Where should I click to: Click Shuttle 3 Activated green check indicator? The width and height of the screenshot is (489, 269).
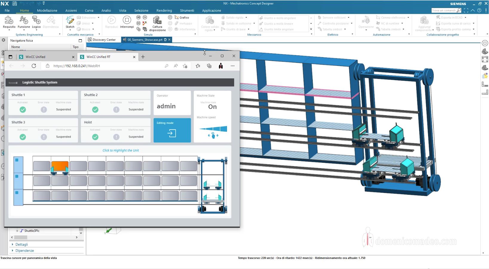point(23,137)
